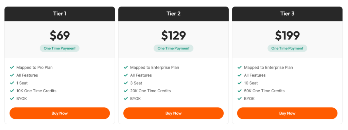Click checkmark beside Mapped to Pro Plan
348x130 pixels.
12,67
